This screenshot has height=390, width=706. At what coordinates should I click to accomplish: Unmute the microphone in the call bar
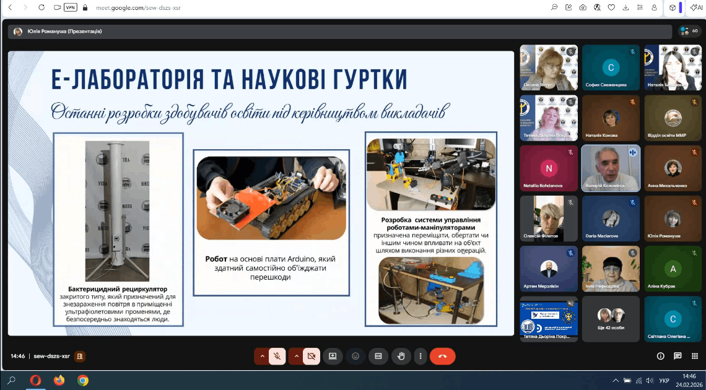pos(277,356)
